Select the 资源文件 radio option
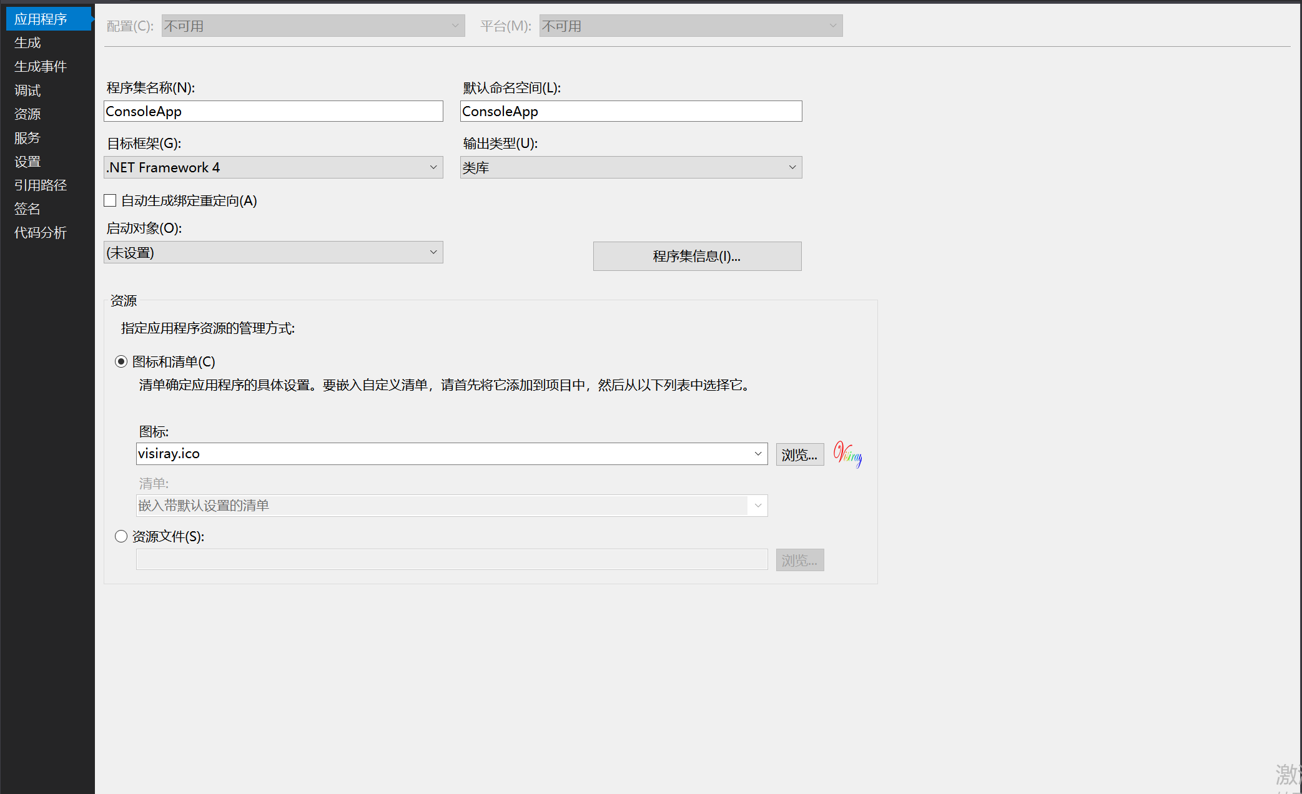Image resolution: width=1302 pixels, height=794 pixels. pos(121,536)
